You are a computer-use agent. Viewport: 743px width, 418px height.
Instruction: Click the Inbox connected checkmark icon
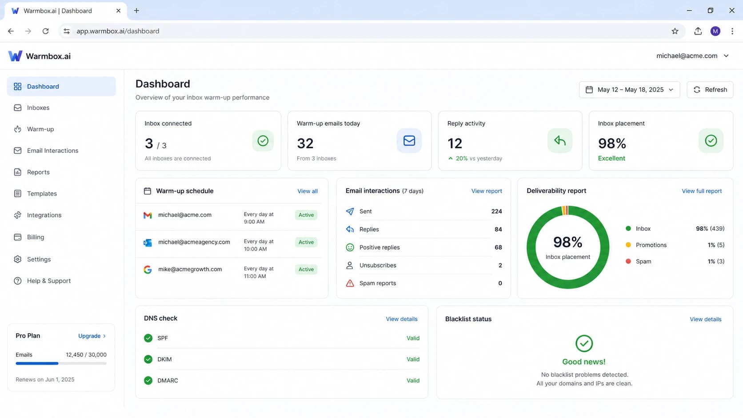263,141
